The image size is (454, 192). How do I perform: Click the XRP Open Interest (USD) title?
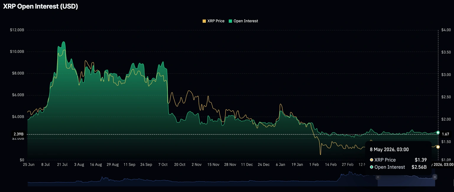40,6
